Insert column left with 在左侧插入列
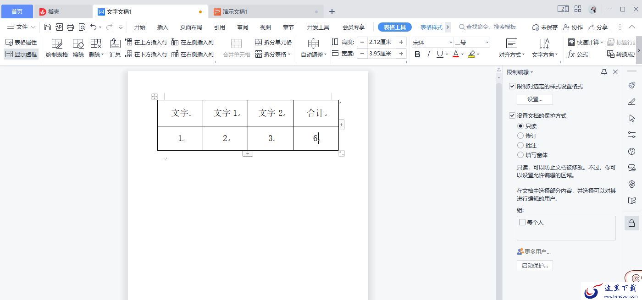The image size is (642, 300). pos(193,42)
